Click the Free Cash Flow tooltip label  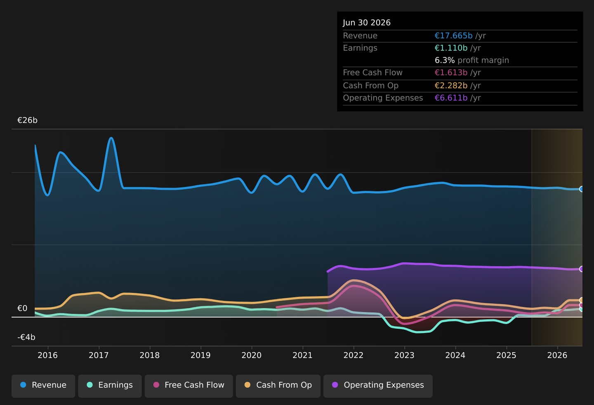coord(373,73)
